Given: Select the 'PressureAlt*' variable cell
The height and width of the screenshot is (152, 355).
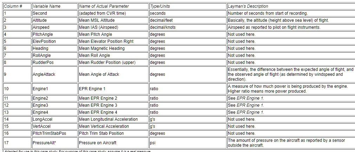Looking at the screenshot, I should [x=55, y=143].
